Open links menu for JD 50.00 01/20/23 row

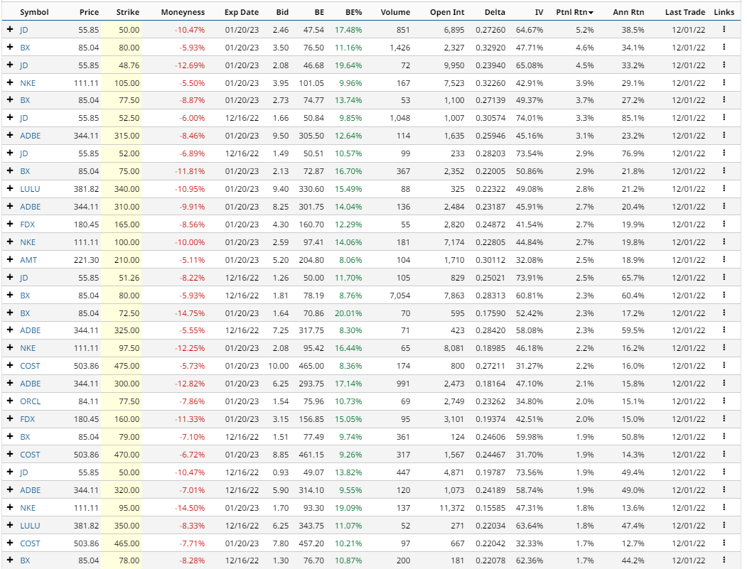coord(724,30)
